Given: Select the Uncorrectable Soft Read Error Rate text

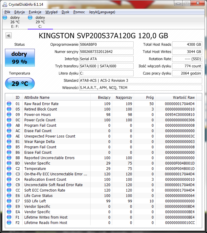Looking at the screenshot, I should [x=54, y=185].
